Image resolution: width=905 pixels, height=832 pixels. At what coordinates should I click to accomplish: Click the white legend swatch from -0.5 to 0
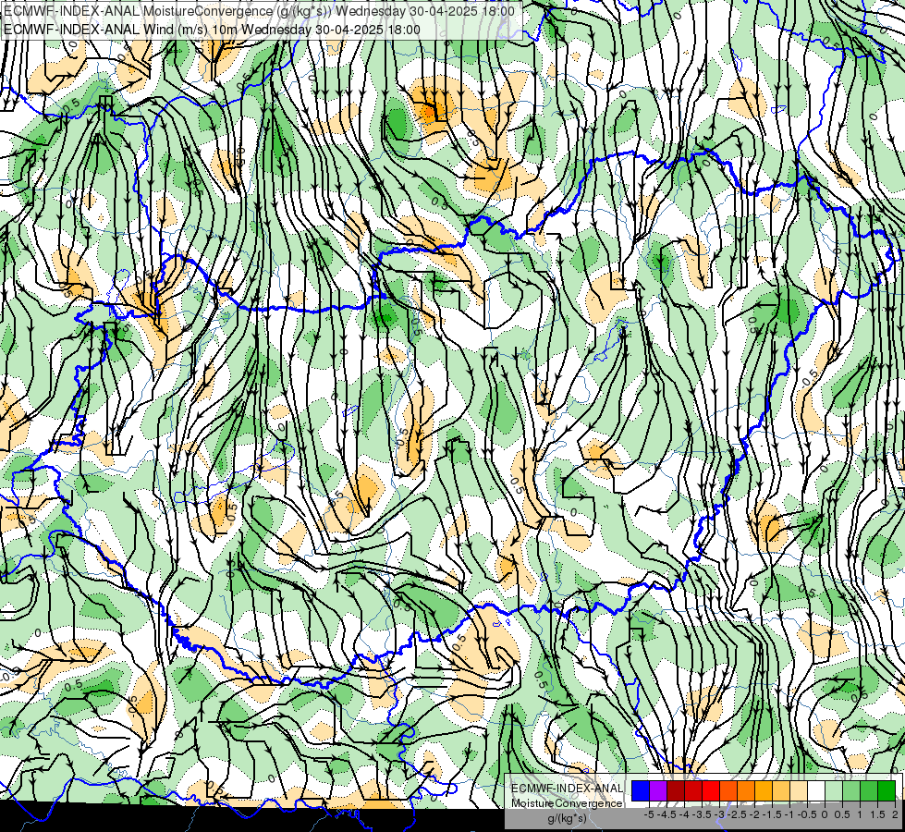tap(816, 791)
